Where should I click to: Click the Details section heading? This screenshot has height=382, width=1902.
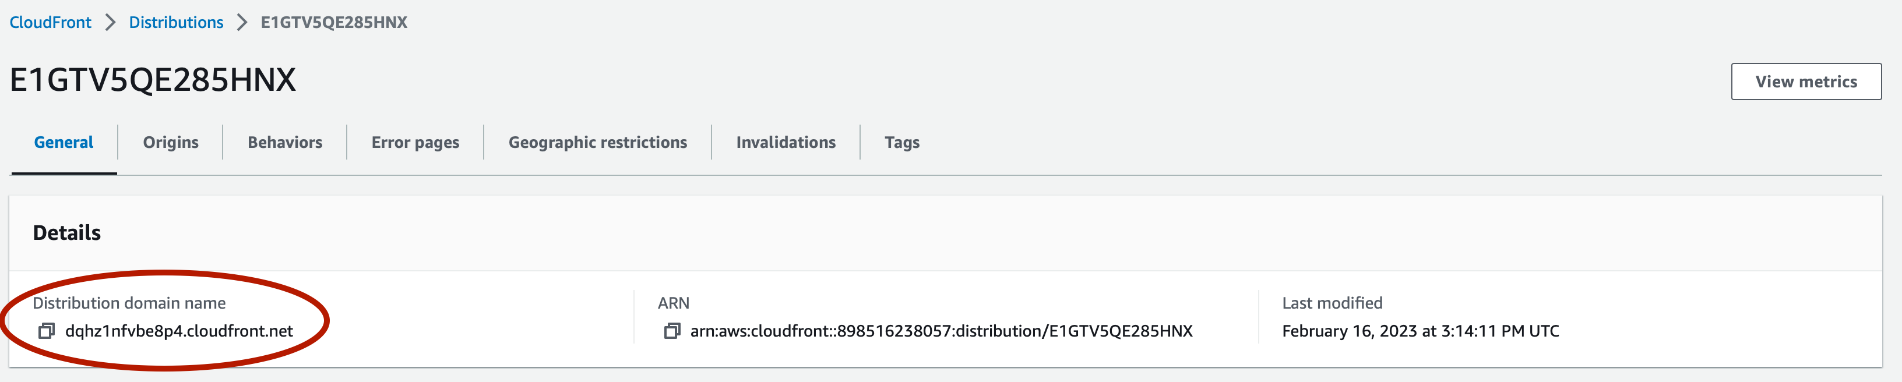point(67,233)
